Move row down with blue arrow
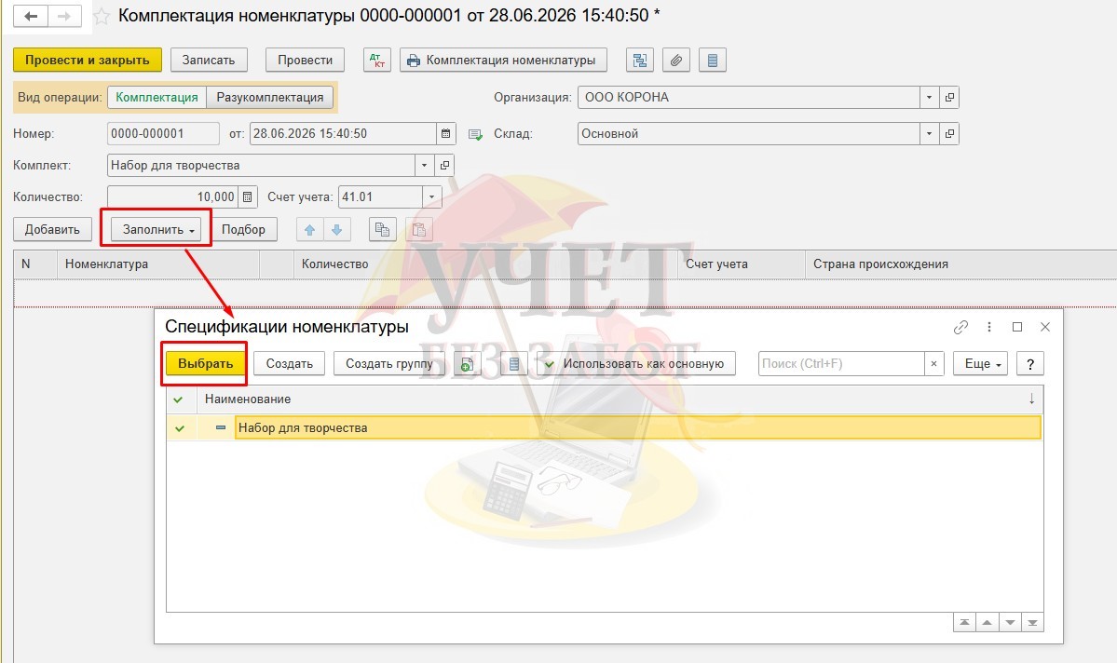 click(337, 229)
